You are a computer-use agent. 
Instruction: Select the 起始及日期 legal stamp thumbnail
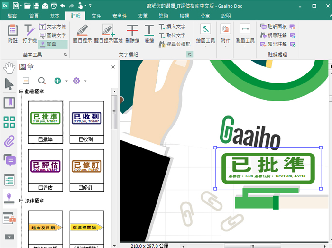pyautogui.click(x=46, y=229)
